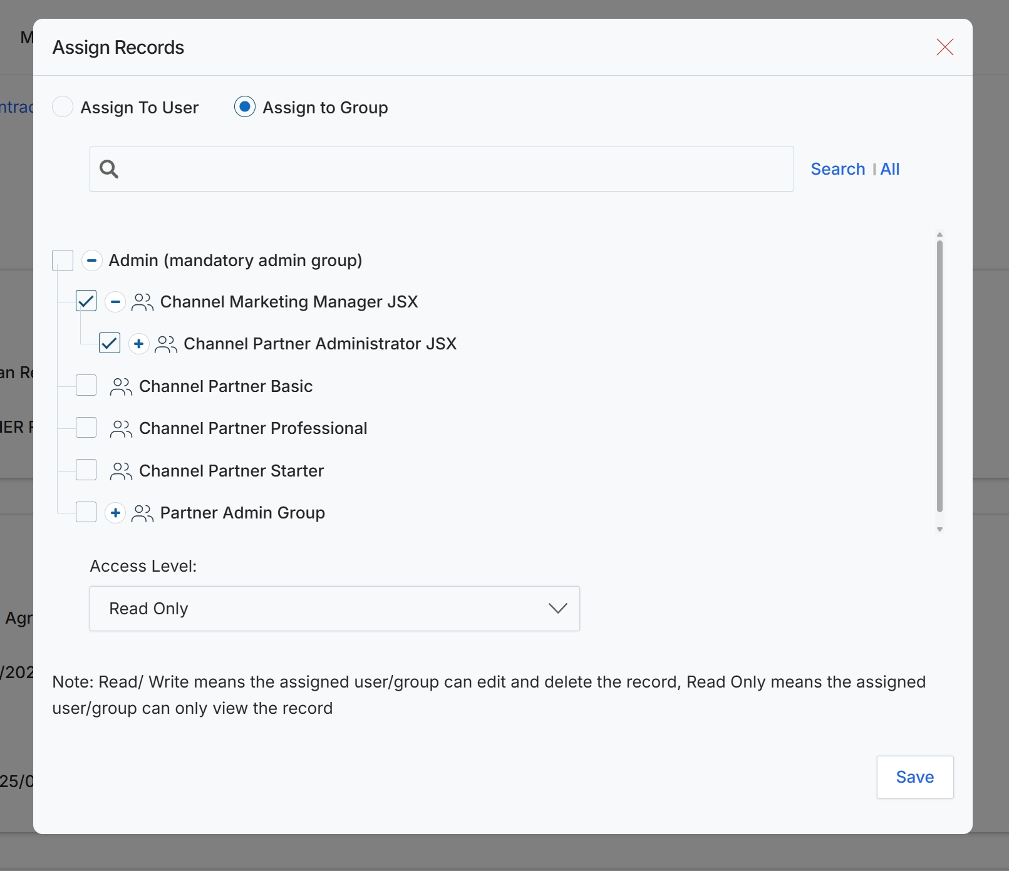
Task: Click group icon beside Channel Marketing Manager JSX
Action: [142, 302]
